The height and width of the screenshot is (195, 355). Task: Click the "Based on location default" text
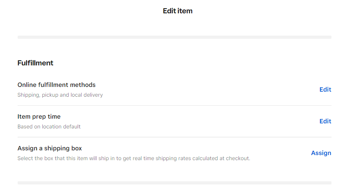click(49, 126)
